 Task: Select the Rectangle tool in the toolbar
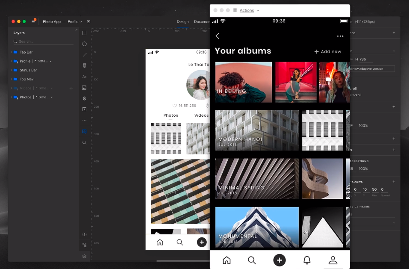coord(84,33)
